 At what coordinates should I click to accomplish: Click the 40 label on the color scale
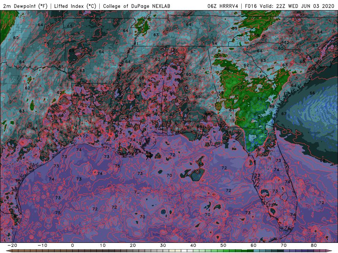pyautogui.click(x=193, y=245)
